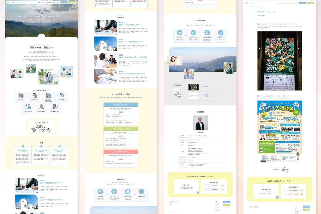Click bird mascot next to 一覧に戻る button
The width and height of the screenshot is (321, 214).
pos(285,170)
